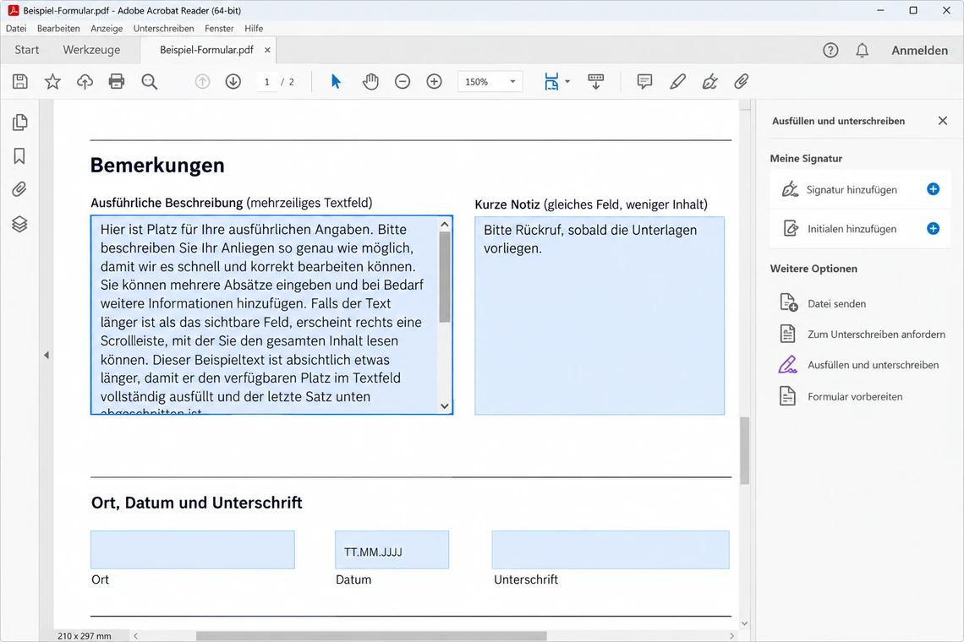964x642 pixels.
Task: Open the Hilfe menu
Action: [254, 28]
